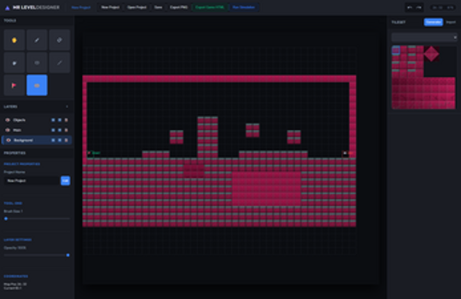Click first blue icon in Main layer row
The height and width of the screenshot is (299, 461).
[x=54, y=130]
